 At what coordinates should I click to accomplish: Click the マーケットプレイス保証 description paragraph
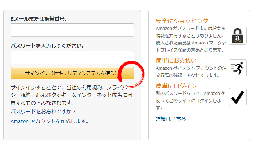pos(191,39)
